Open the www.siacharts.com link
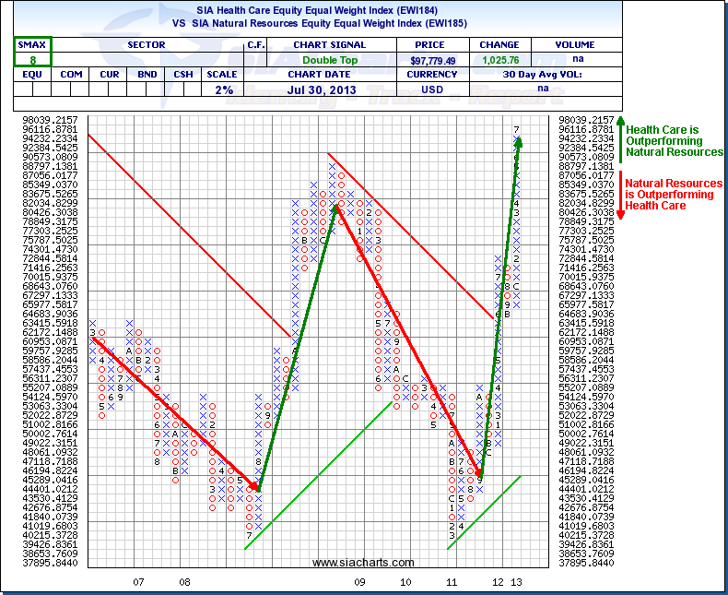The height and width of the screenshot is (595, 728). tap(362, 562)
